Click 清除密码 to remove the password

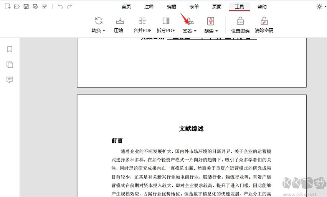(264, 25)
